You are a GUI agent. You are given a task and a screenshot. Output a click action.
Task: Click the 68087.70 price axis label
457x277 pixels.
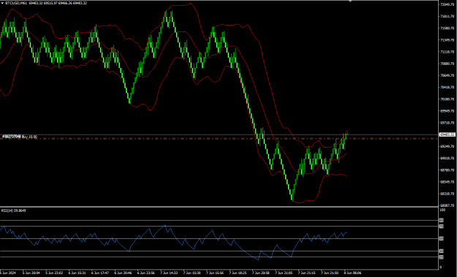coord(447,205)
